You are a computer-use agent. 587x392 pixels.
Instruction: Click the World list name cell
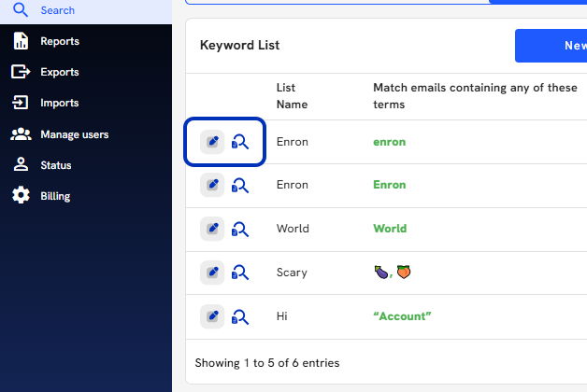(293, 229)
